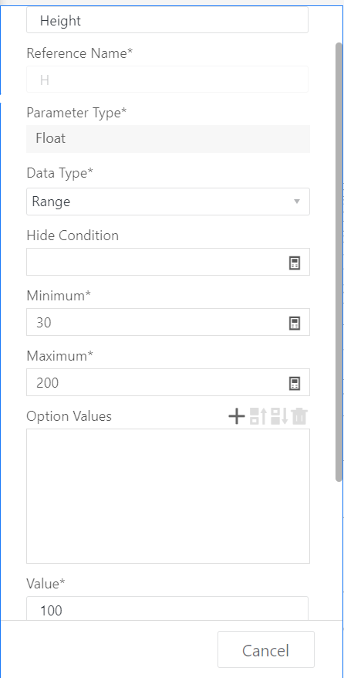
Task: Expand the Data Type Range dropdown
Action: coord(168,202)
